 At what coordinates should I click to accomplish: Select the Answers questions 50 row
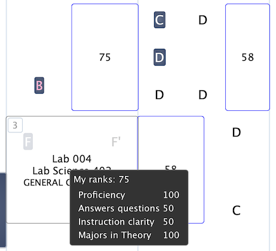point(126,208)
